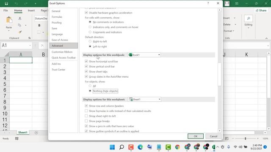Click the volume speaker icon in system tray
The height and width of the screenshot is (152, 271).
click(x=241, y=147)
